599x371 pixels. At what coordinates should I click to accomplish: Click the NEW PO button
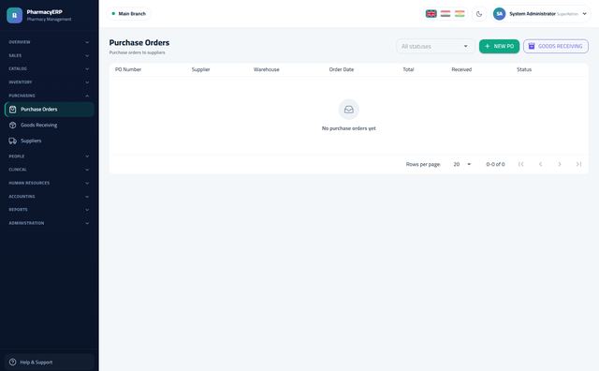click(499, 46)
